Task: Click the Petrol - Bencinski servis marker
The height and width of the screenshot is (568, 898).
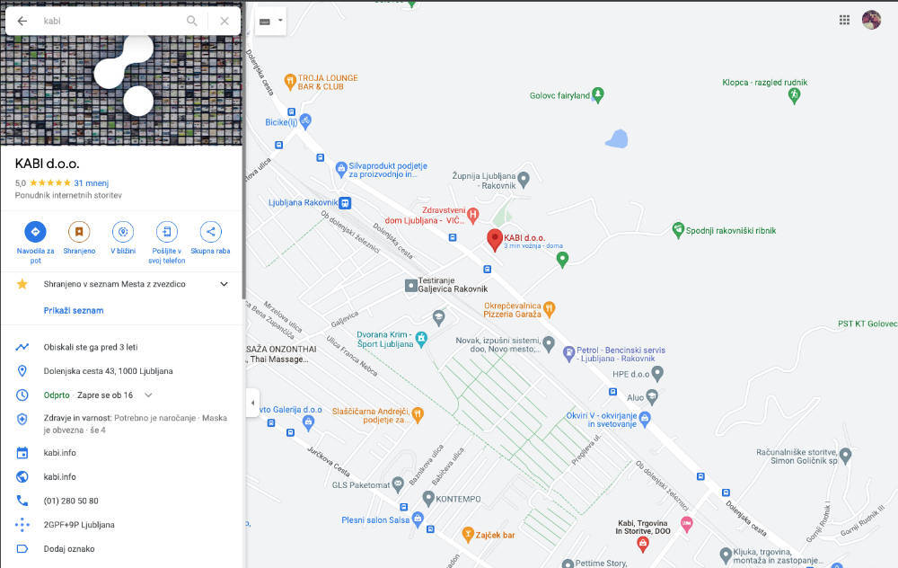Action: pos(568,353)
